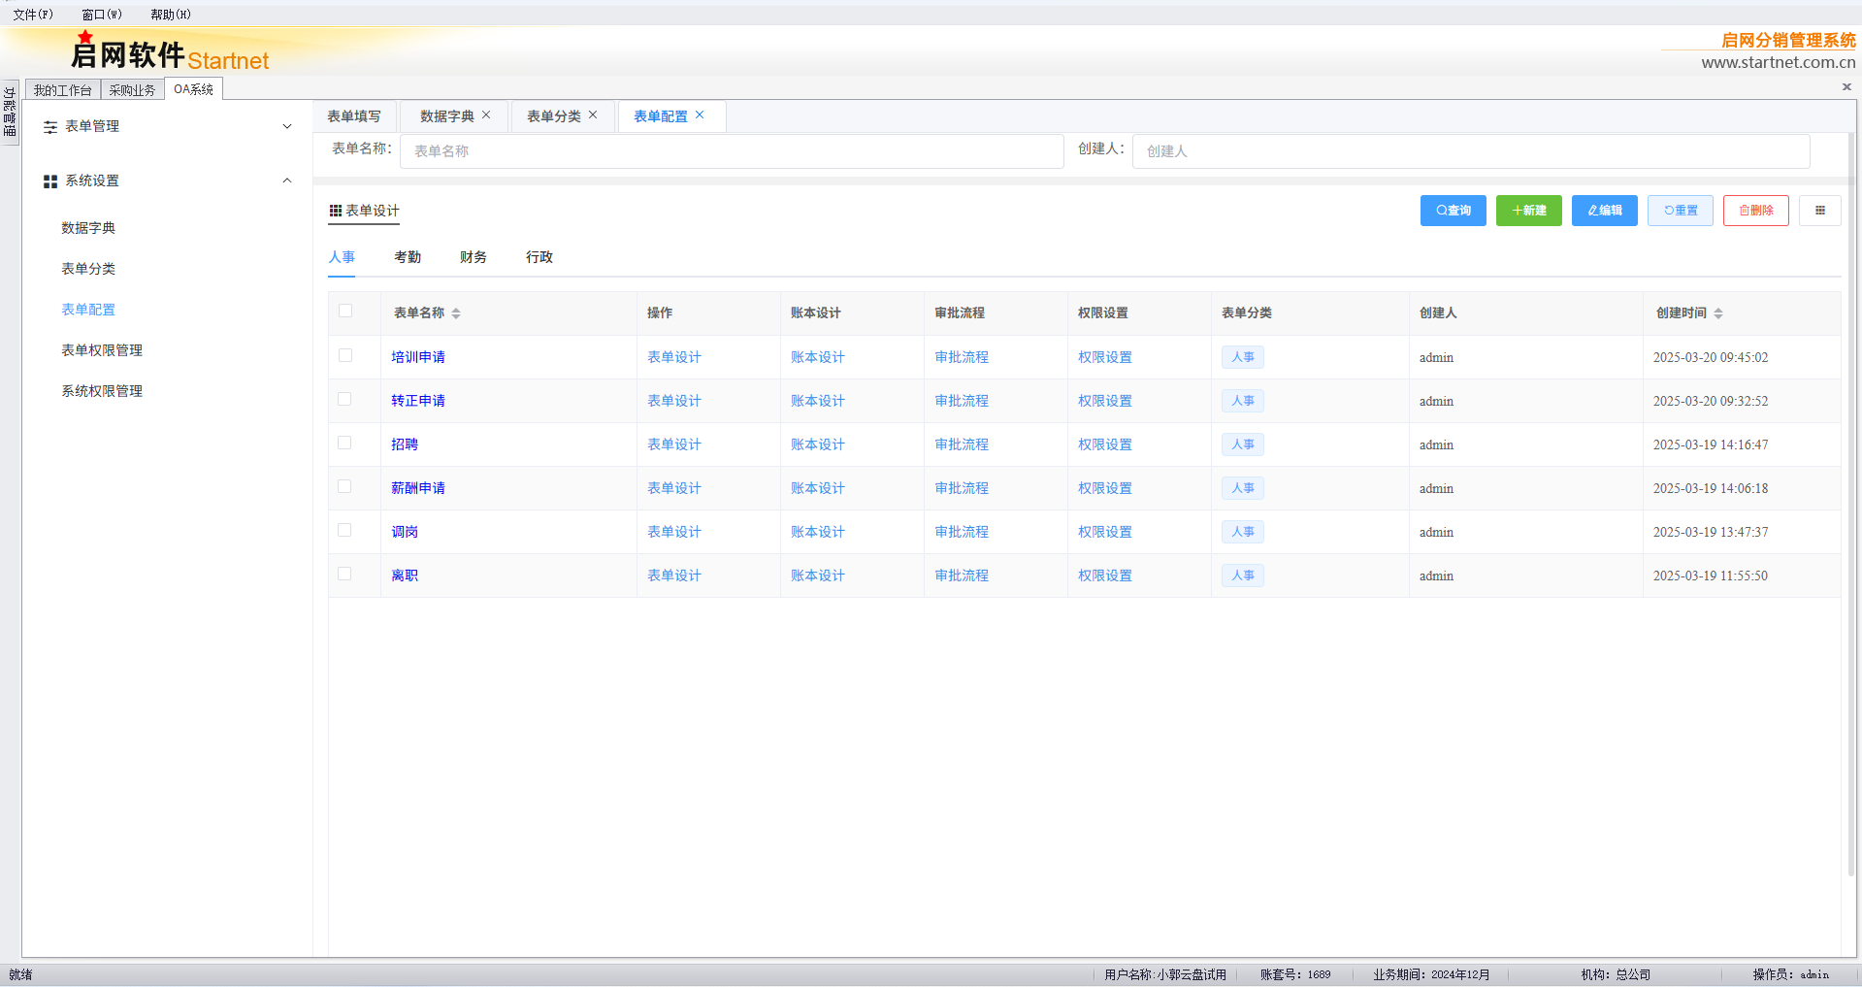Image resolution: width=1862 pixels, height=987 pixels.
Task: Open 审批流程 for 离职 row
Action: [962, 576]
